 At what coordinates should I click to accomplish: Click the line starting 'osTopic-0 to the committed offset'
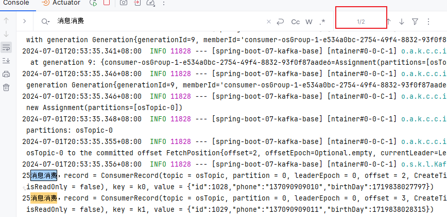tap(236, 153)
